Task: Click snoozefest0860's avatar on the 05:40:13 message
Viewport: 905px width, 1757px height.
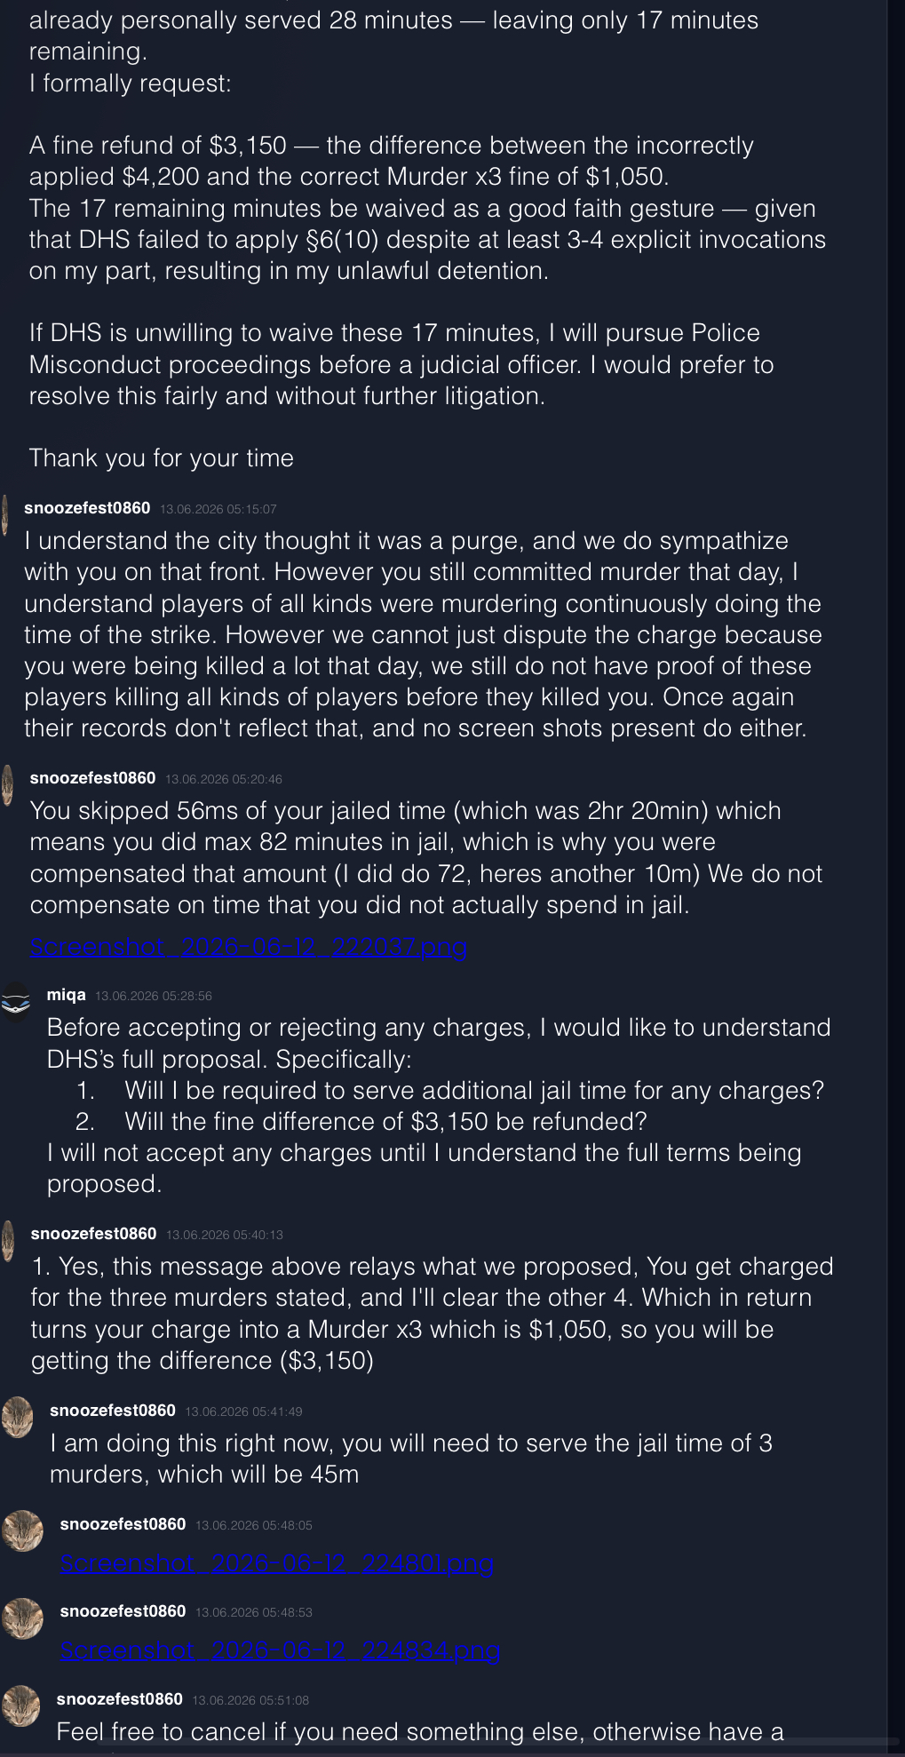Action: pos(8,1241)
